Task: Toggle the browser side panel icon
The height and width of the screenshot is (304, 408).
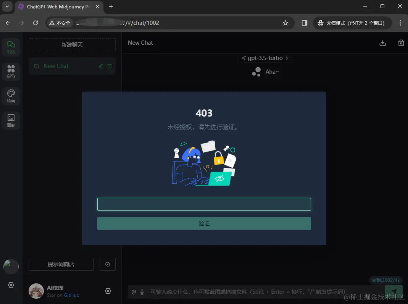Action: point(305,23)
